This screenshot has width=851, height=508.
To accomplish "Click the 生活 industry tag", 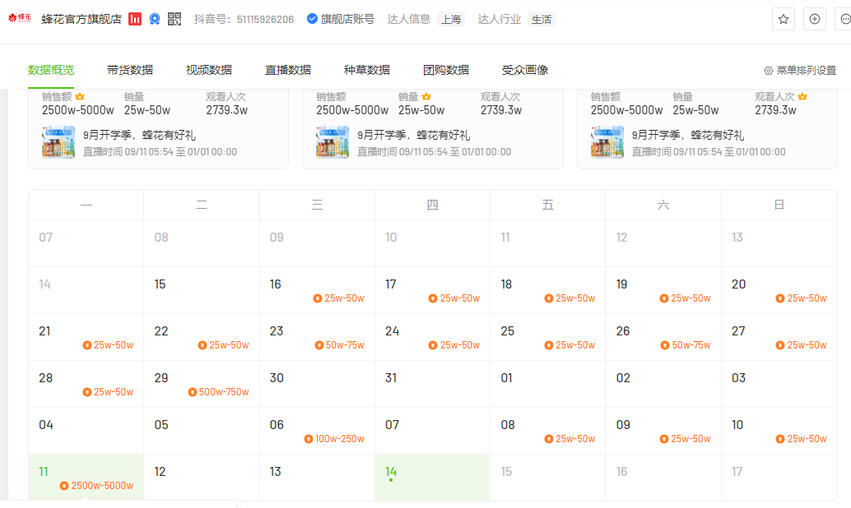I will 542,19.
